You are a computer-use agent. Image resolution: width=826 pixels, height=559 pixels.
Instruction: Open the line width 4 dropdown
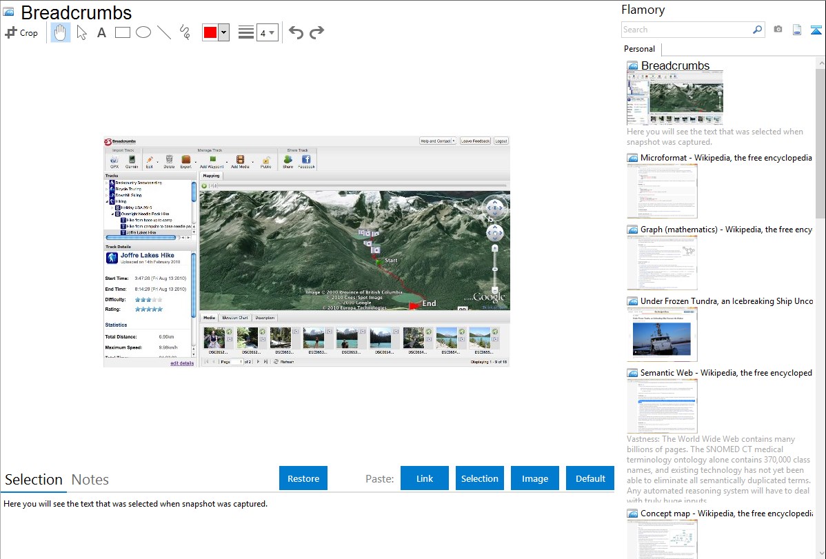coord(267,32)
